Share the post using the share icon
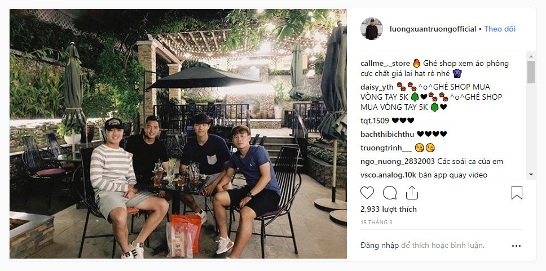Screen dimensions: 546x271 pos(412,192)
